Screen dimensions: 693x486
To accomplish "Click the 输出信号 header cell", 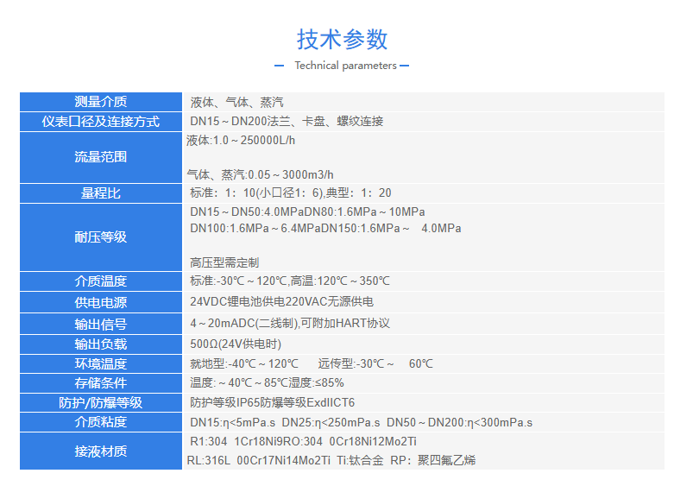I will [101, 325].
